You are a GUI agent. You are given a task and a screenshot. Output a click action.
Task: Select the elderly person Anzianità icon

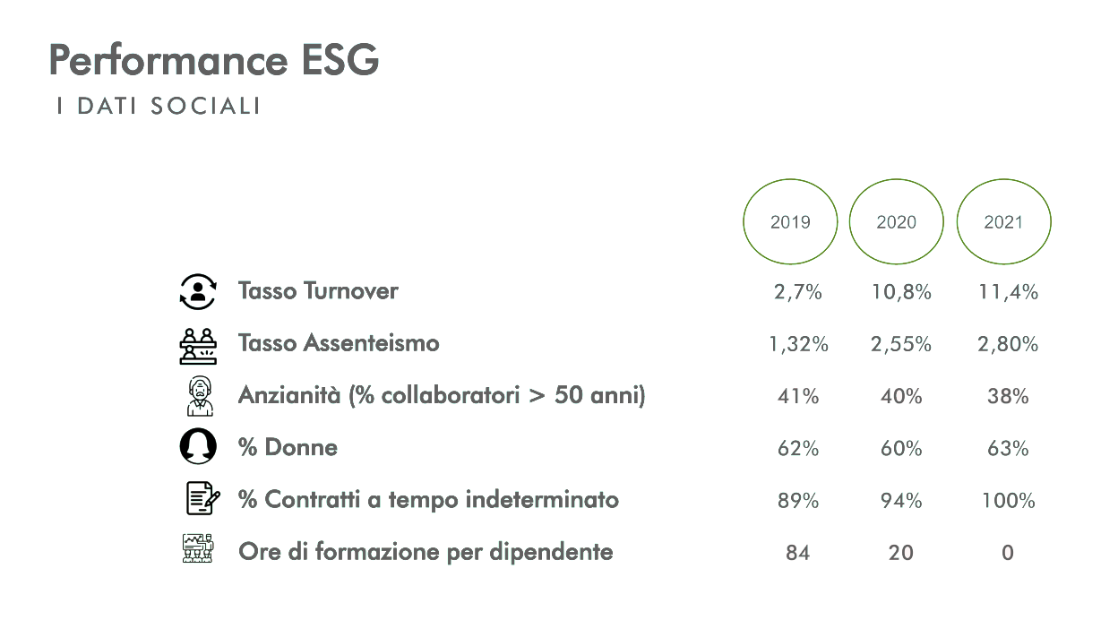(198, 396)
